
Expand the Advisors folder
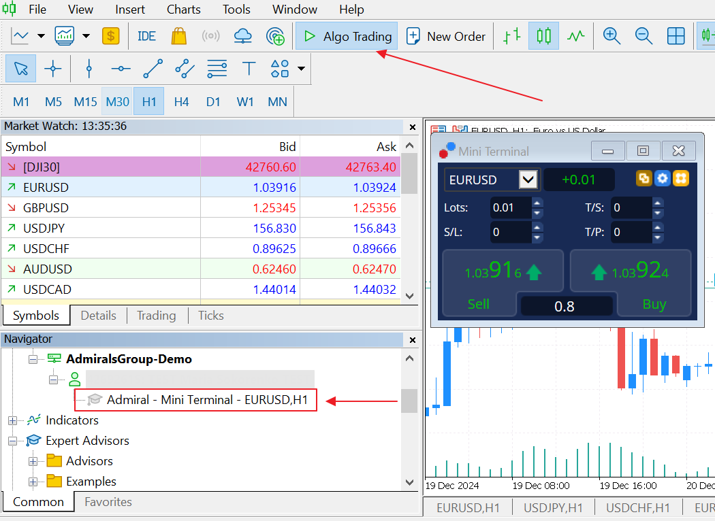[33, 461]
